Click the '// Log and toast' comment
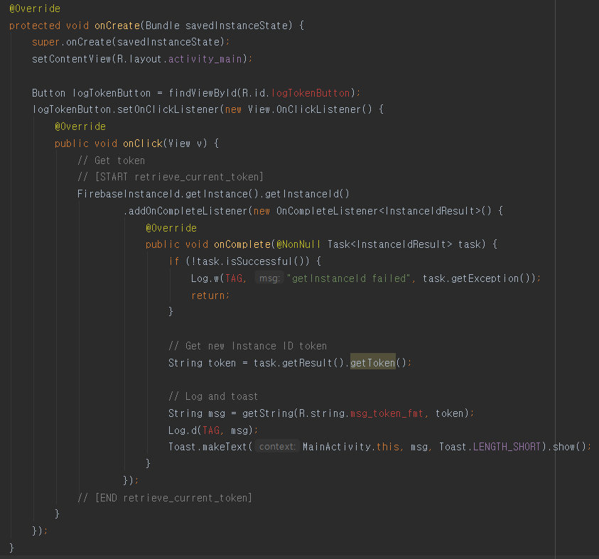 (213, 396)
